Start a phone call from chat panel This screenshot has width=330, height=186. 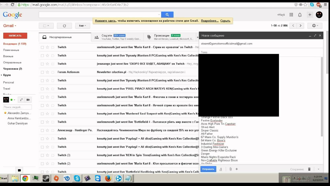[22, 100]
